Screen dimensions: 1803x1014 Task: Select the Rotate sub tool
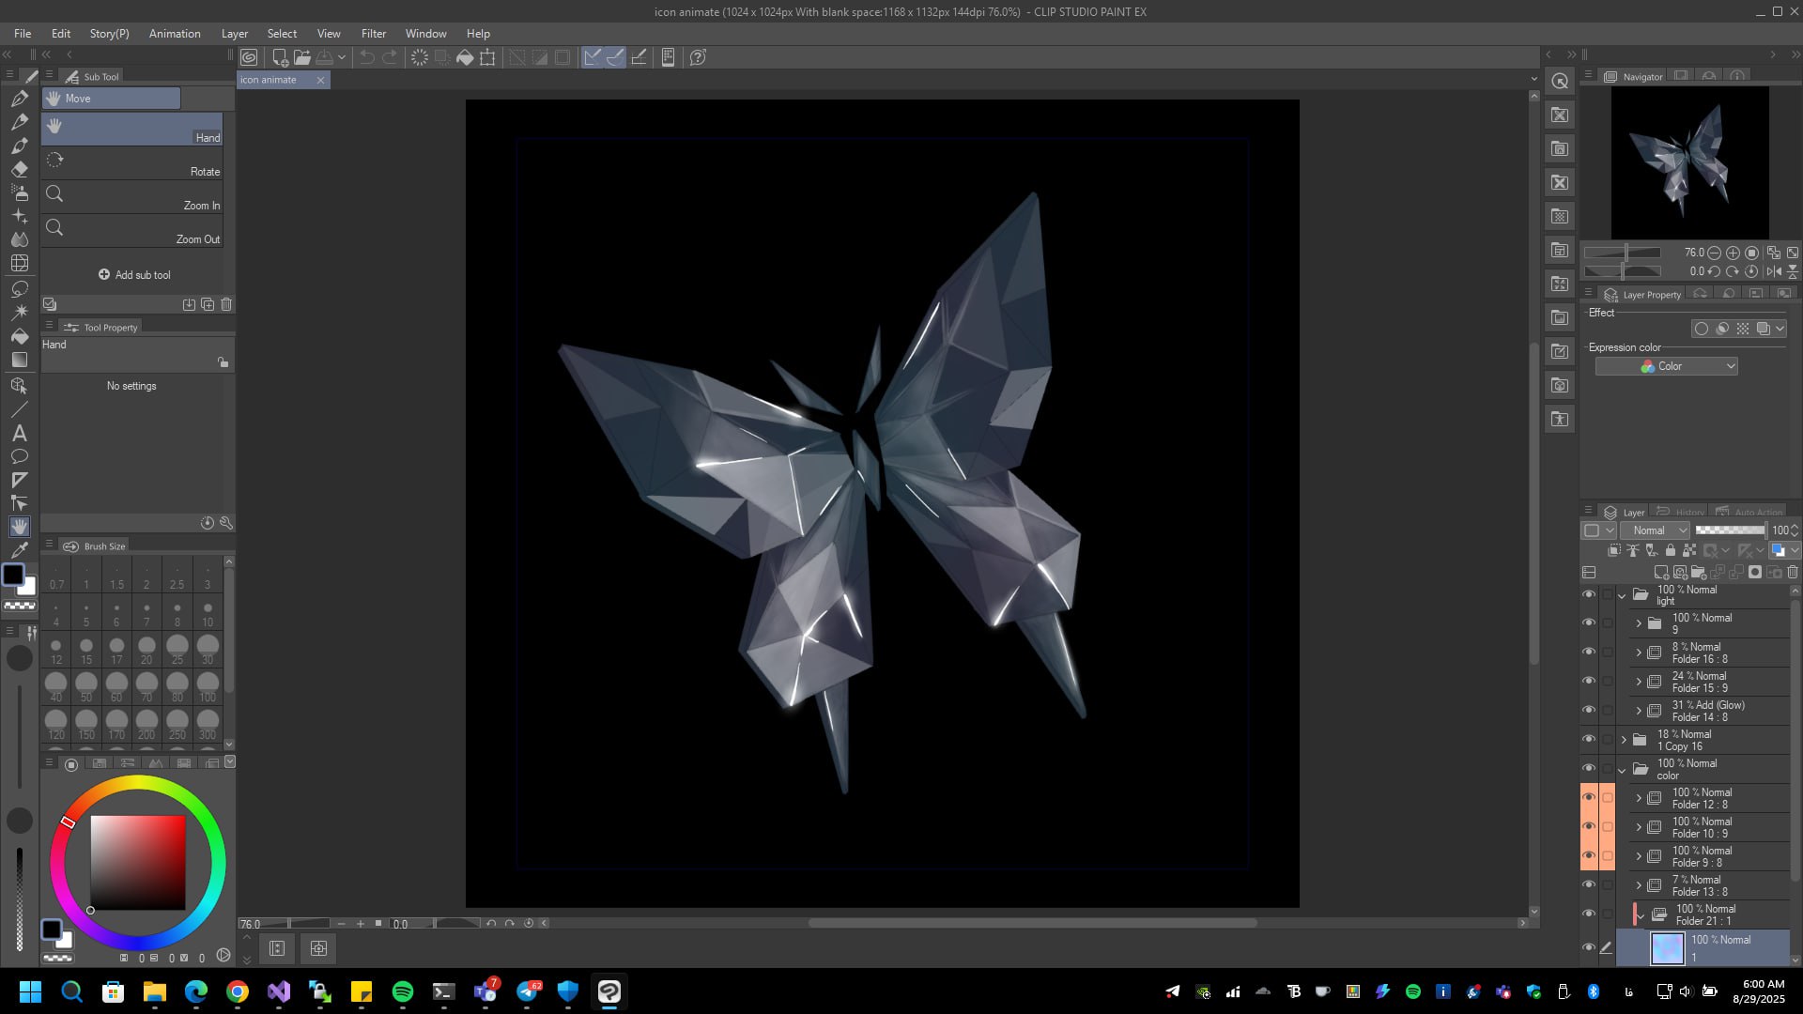click(131, 161)
